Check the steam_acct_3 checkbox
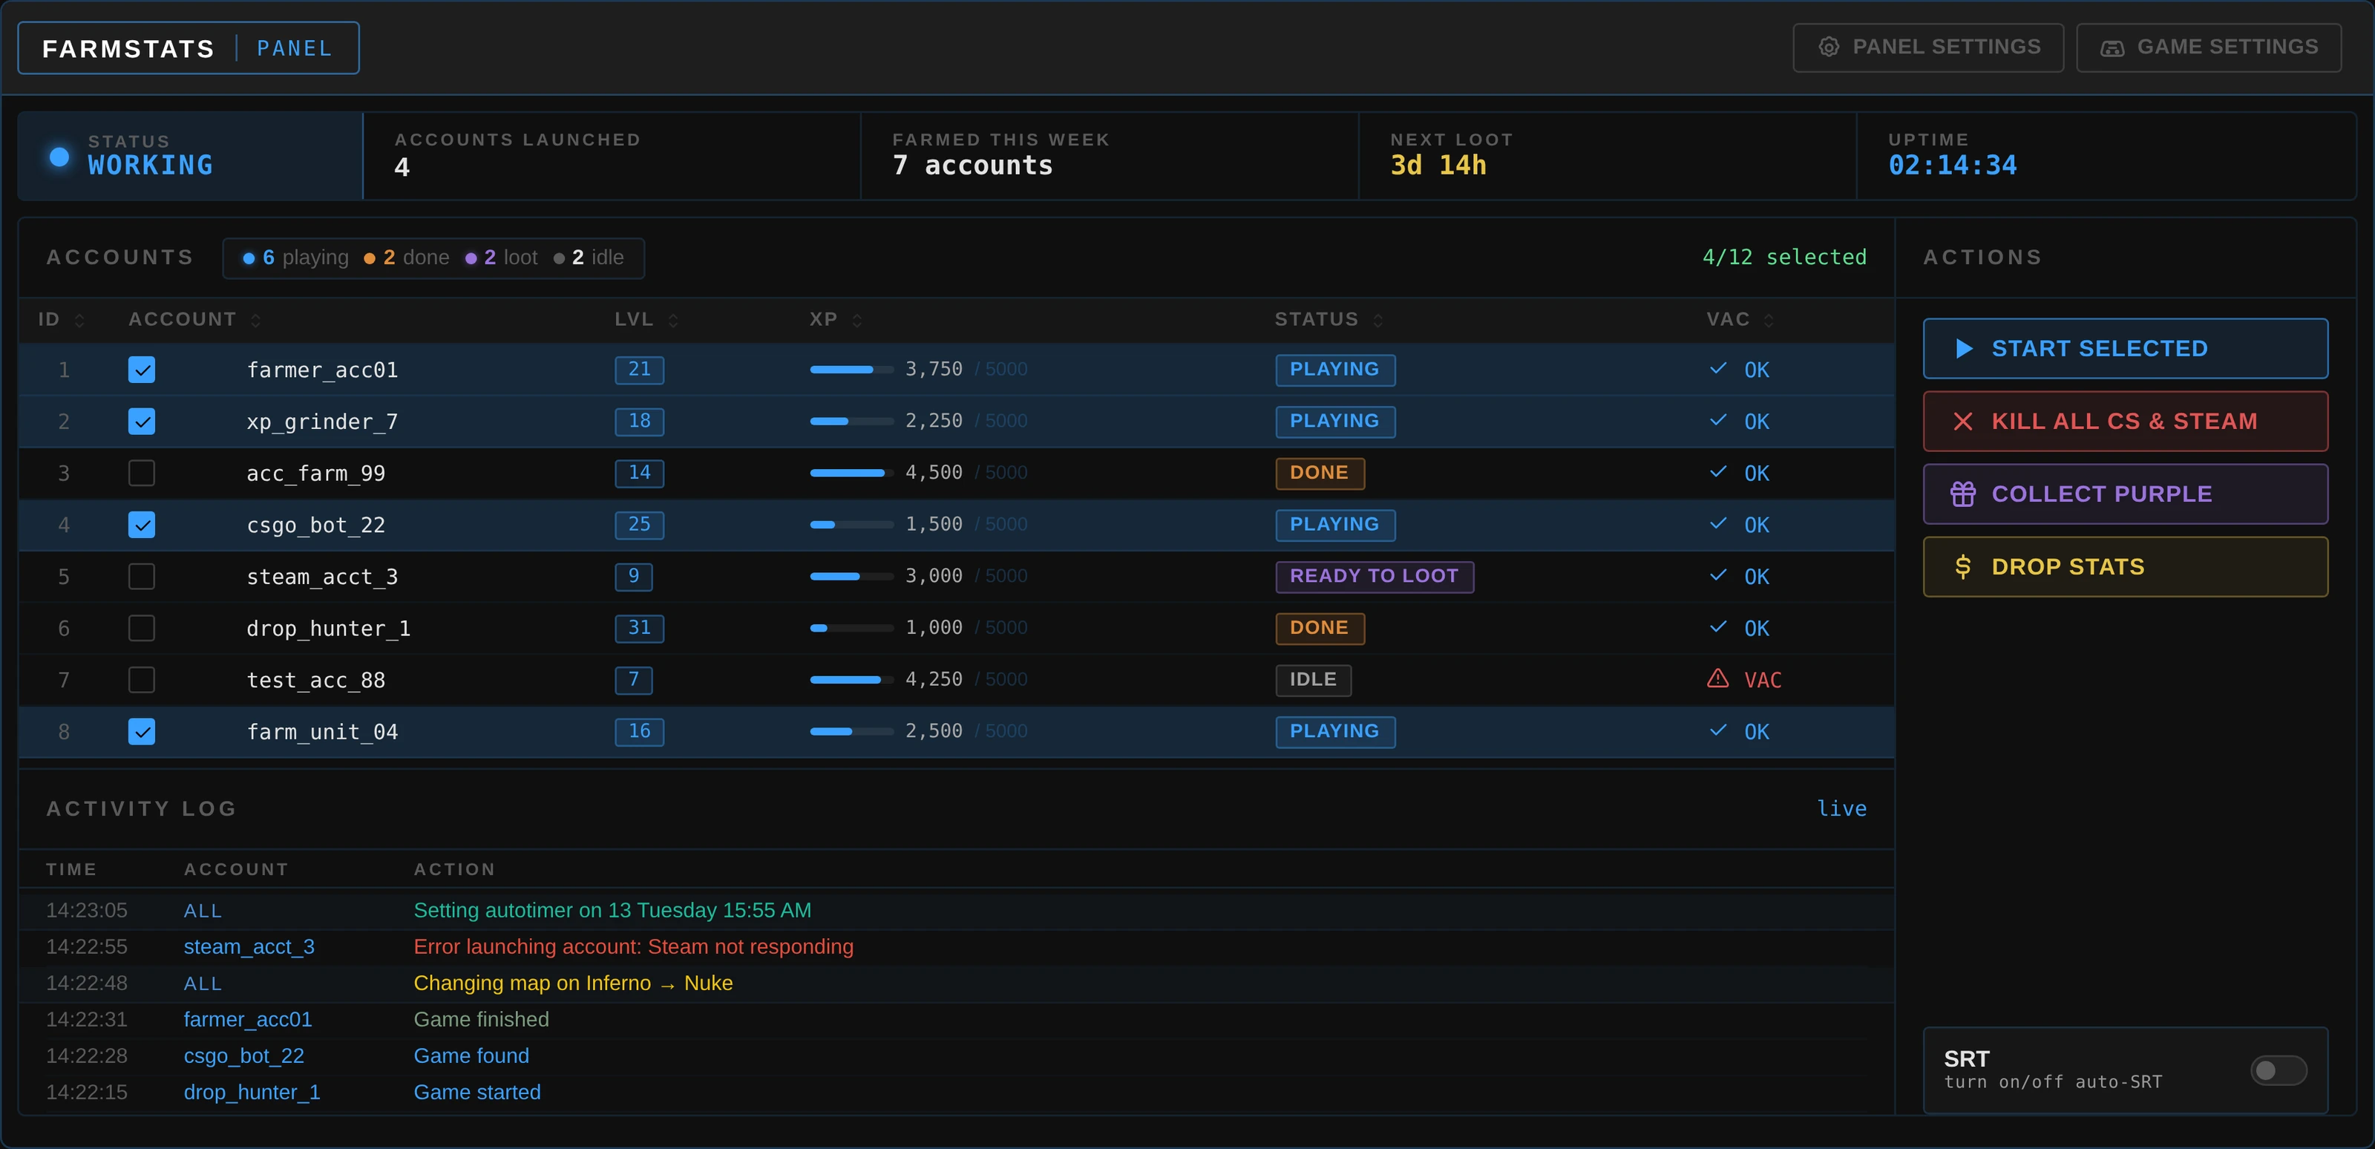This screenshot has width=2375, height=1149. tap(141, 576)
